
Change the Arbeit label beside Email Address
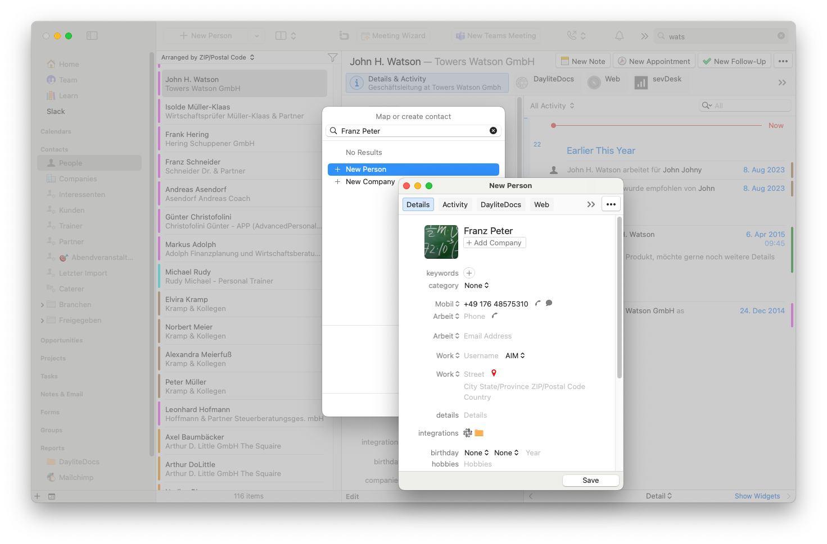tap(446, 336)
